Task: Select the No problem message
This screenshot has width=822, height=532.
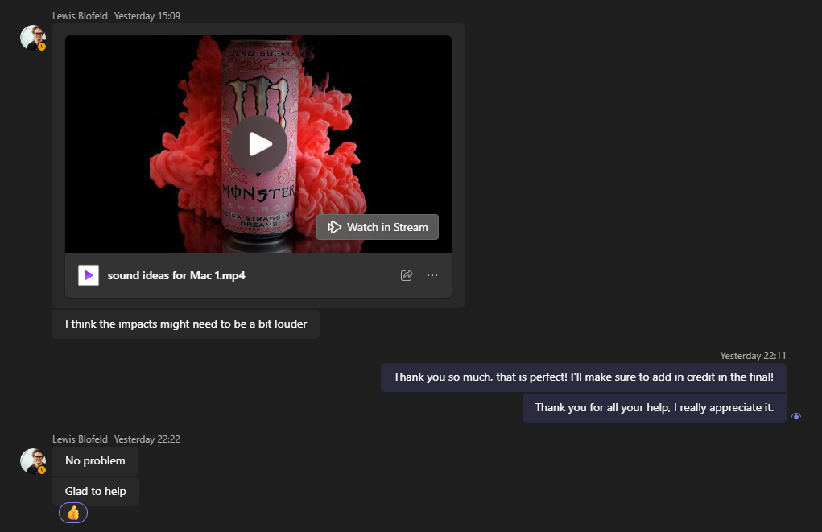Action: coord(96,460)
